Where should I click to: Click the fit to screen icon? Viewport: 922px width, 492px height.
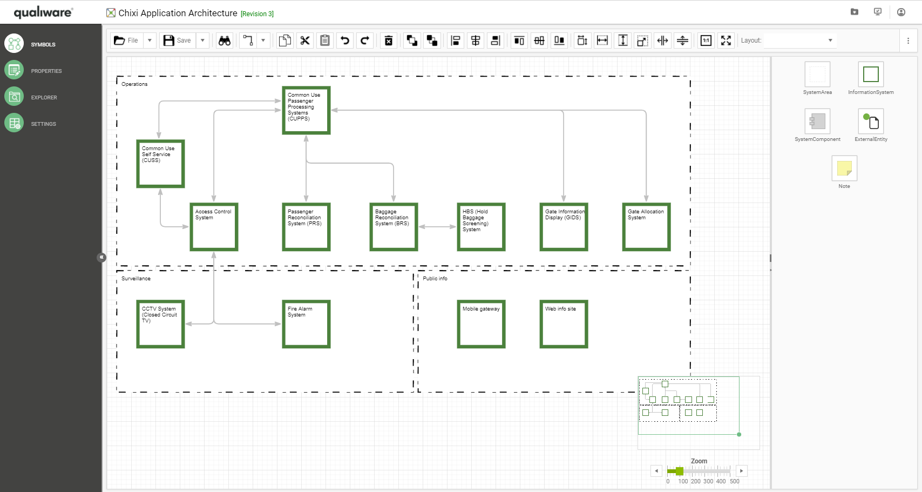click(x=726, y=41)
